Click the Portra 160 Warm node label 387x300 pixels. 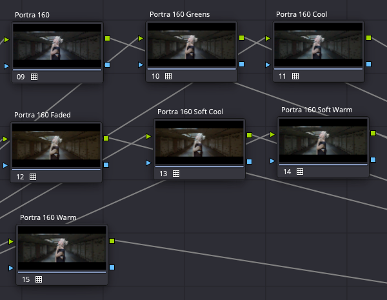click(x=48, y=217)
